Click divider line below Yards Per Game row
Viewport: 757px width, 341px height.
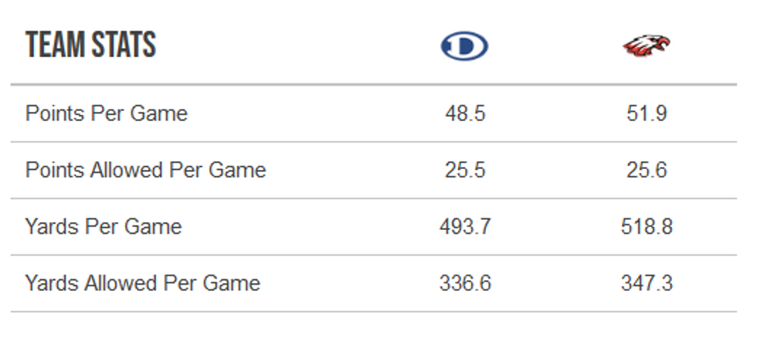tap(374, 255)
